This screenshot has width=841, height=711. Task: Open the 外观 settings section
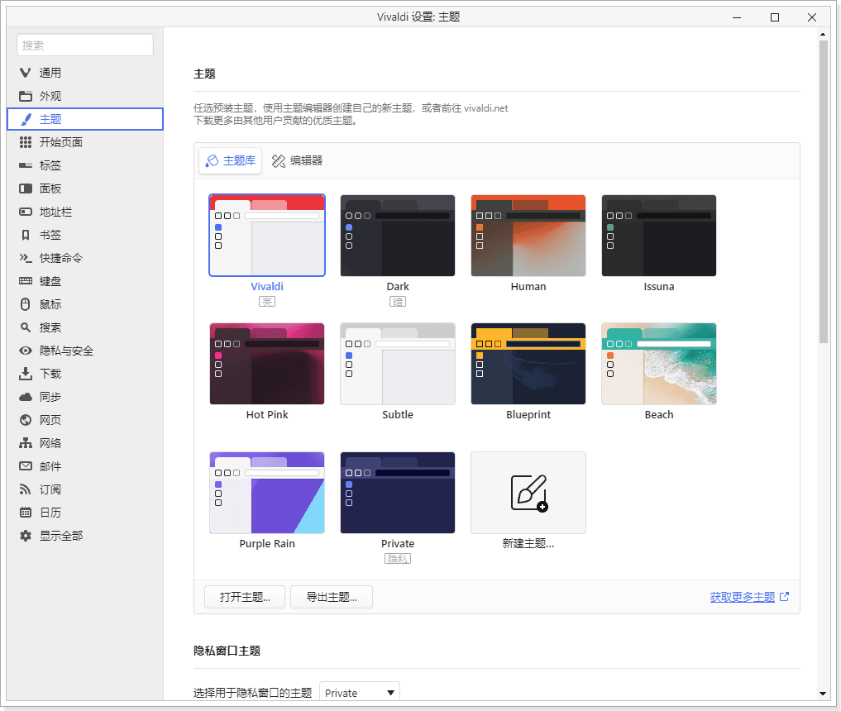[84, 96]
